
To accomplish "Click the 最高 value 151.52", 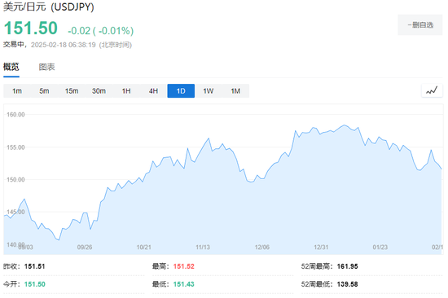I will click(x=184, y=266).
